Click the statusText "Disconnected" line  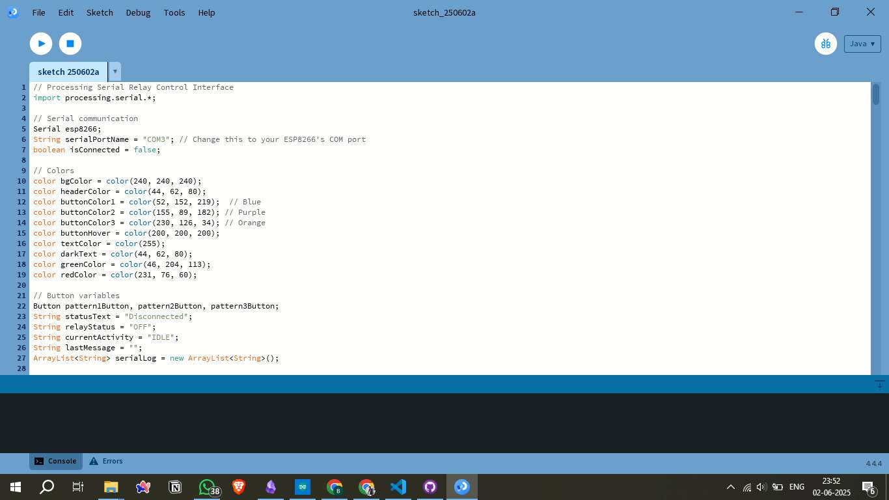[x=113, y=316]
